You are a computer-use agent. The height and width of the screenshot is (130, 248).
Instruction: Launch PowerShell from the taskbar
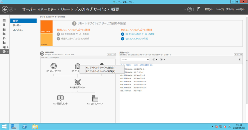click(x=24, y=127)
